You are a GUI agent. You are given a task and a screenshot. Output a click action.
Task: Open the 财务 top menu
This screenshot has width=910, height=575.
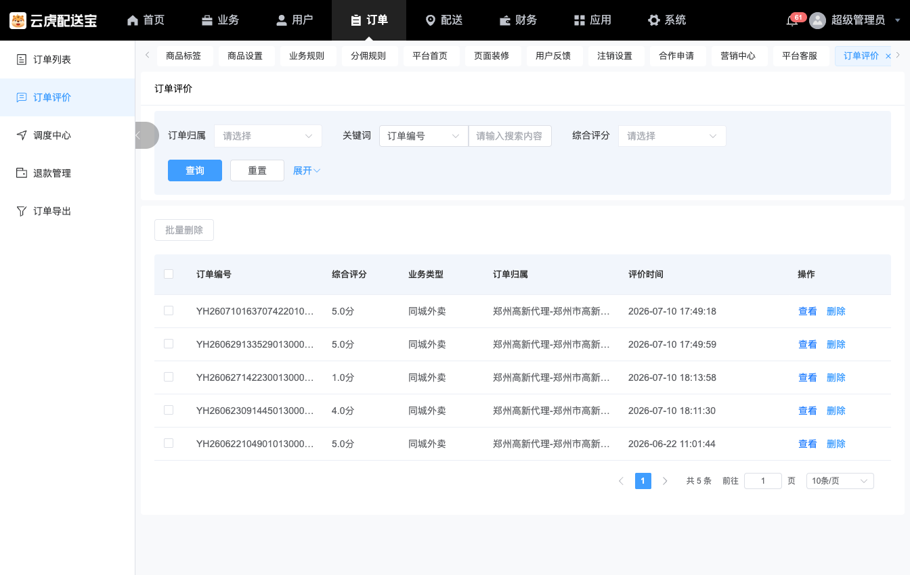click(x=518, y=20)
